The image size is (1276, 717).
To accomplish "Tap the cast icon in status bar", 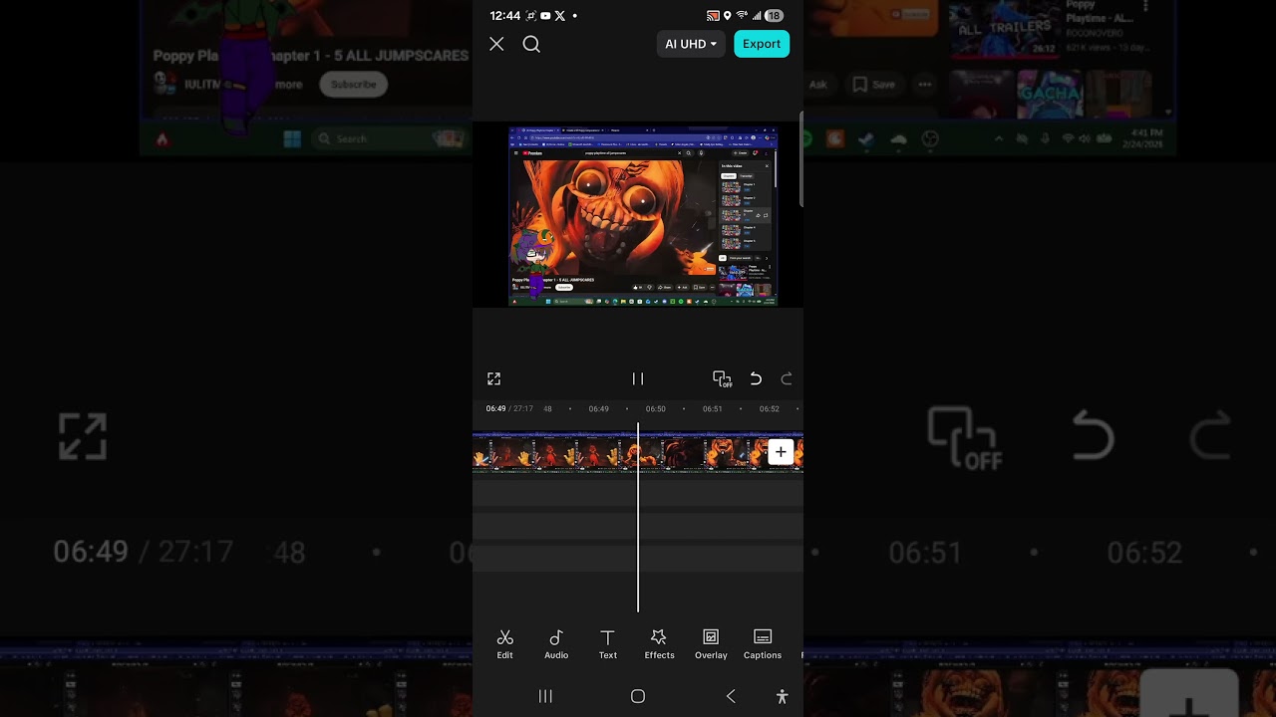I will click(713, 16).
